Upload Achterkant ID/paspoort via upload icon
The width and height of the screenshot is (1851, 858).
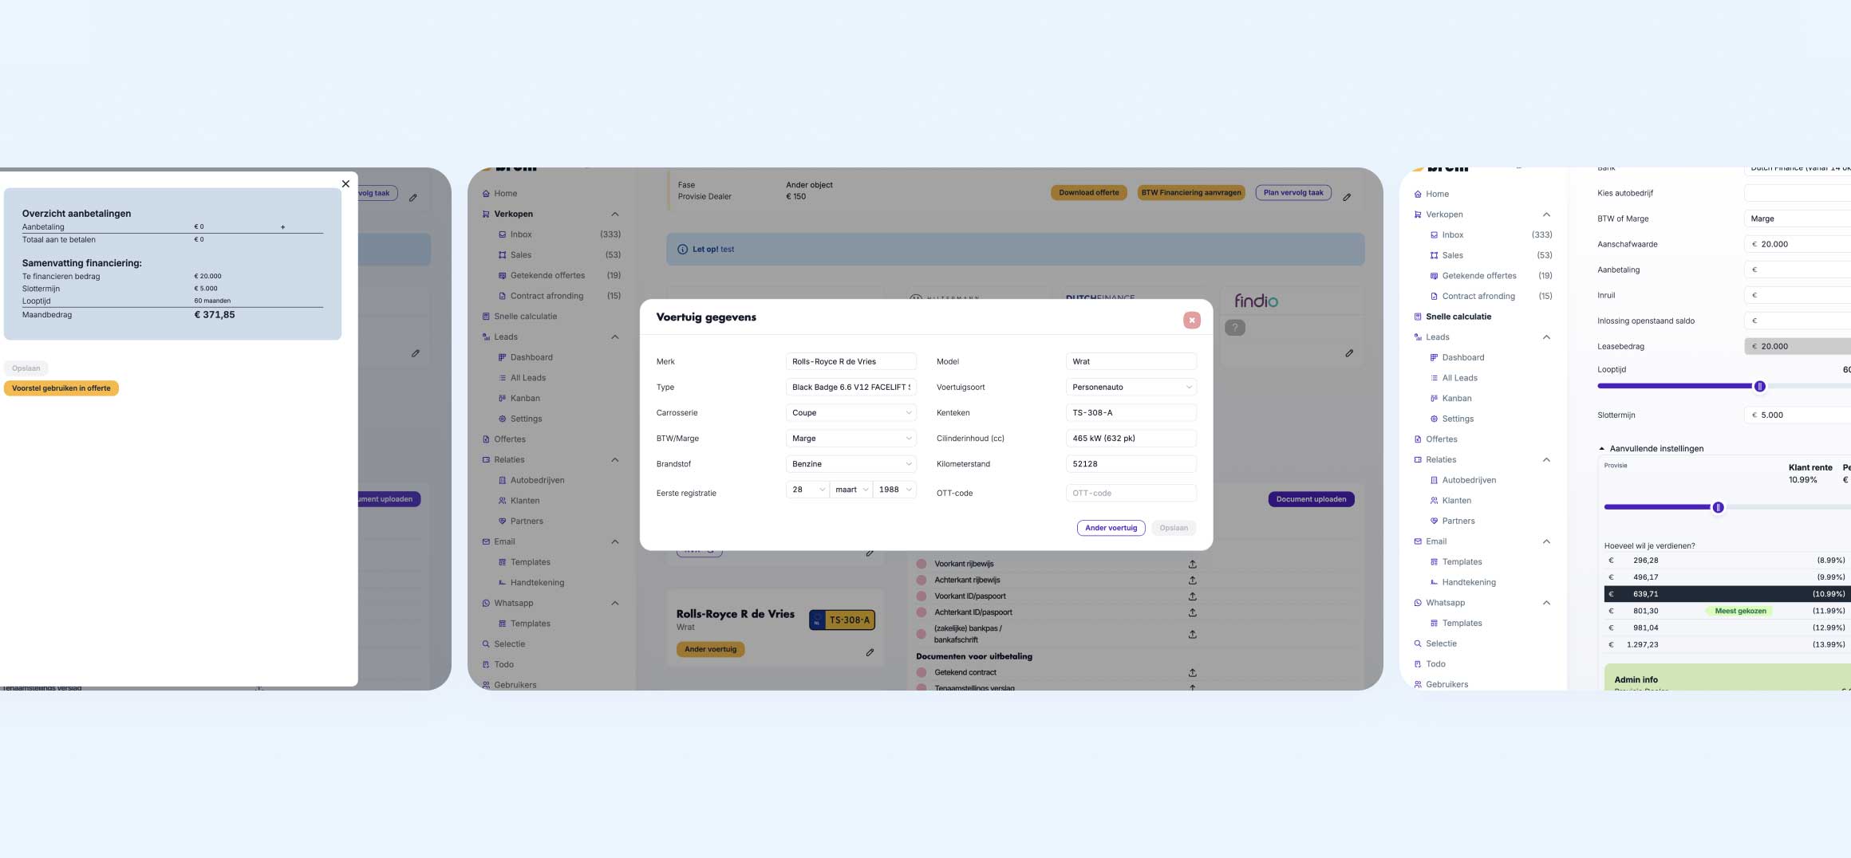coord(1192,612)
